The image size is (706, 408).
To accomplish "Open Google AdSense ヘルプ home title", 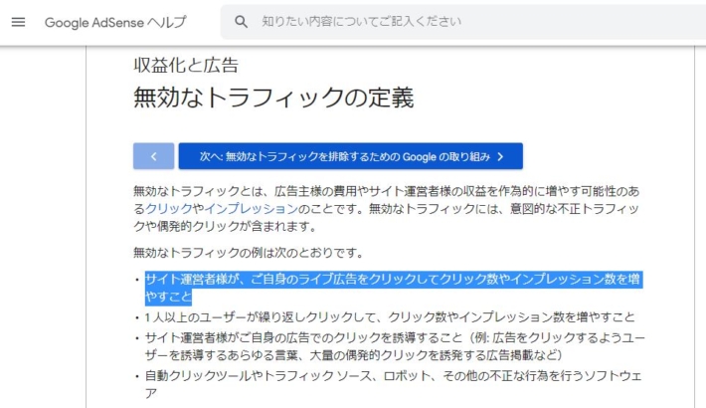I will click(115, 22).
